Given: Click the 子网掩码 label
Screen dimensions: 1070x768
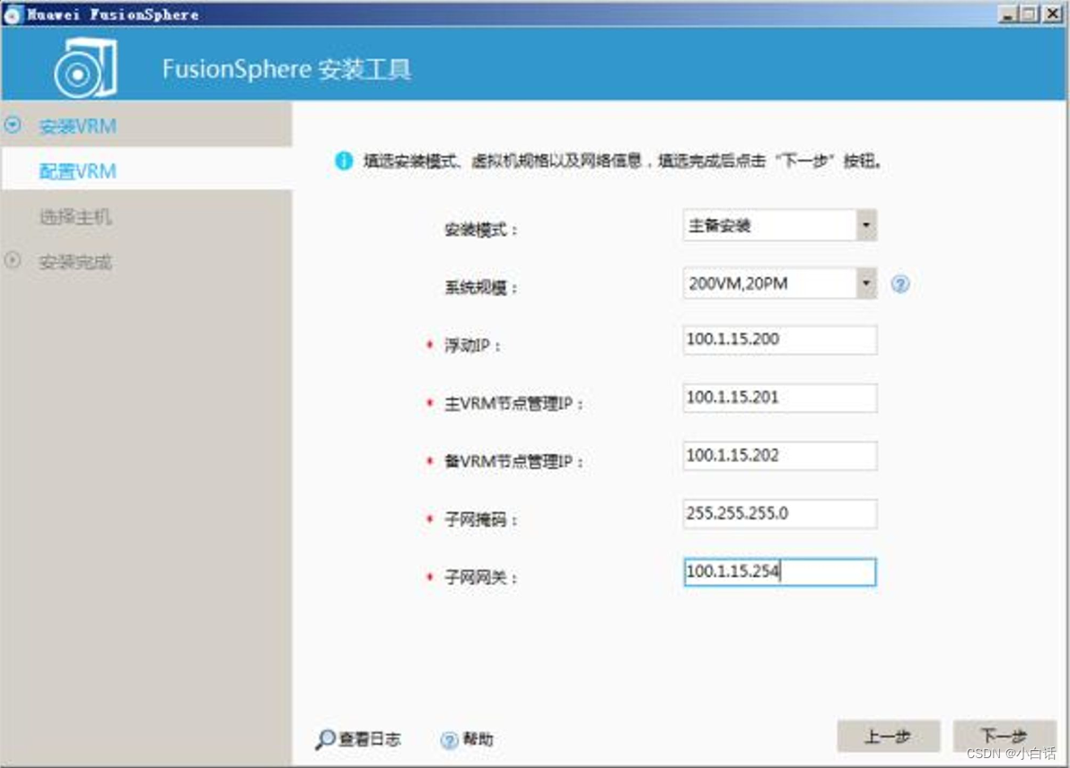Looking at the screenshot, I should point(481,519).
